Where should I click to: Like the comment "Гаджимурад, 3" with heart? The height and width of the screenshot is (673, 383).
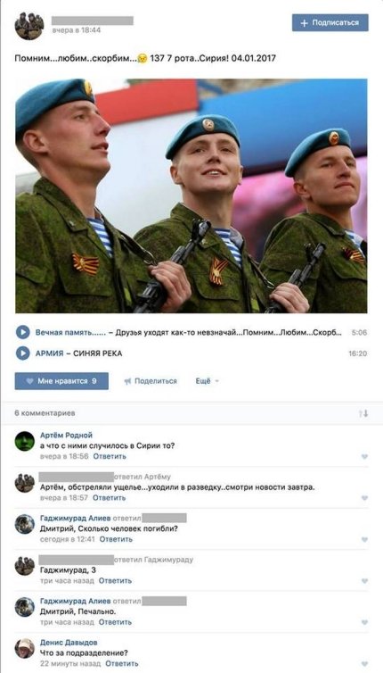click(x=364, y=581)
